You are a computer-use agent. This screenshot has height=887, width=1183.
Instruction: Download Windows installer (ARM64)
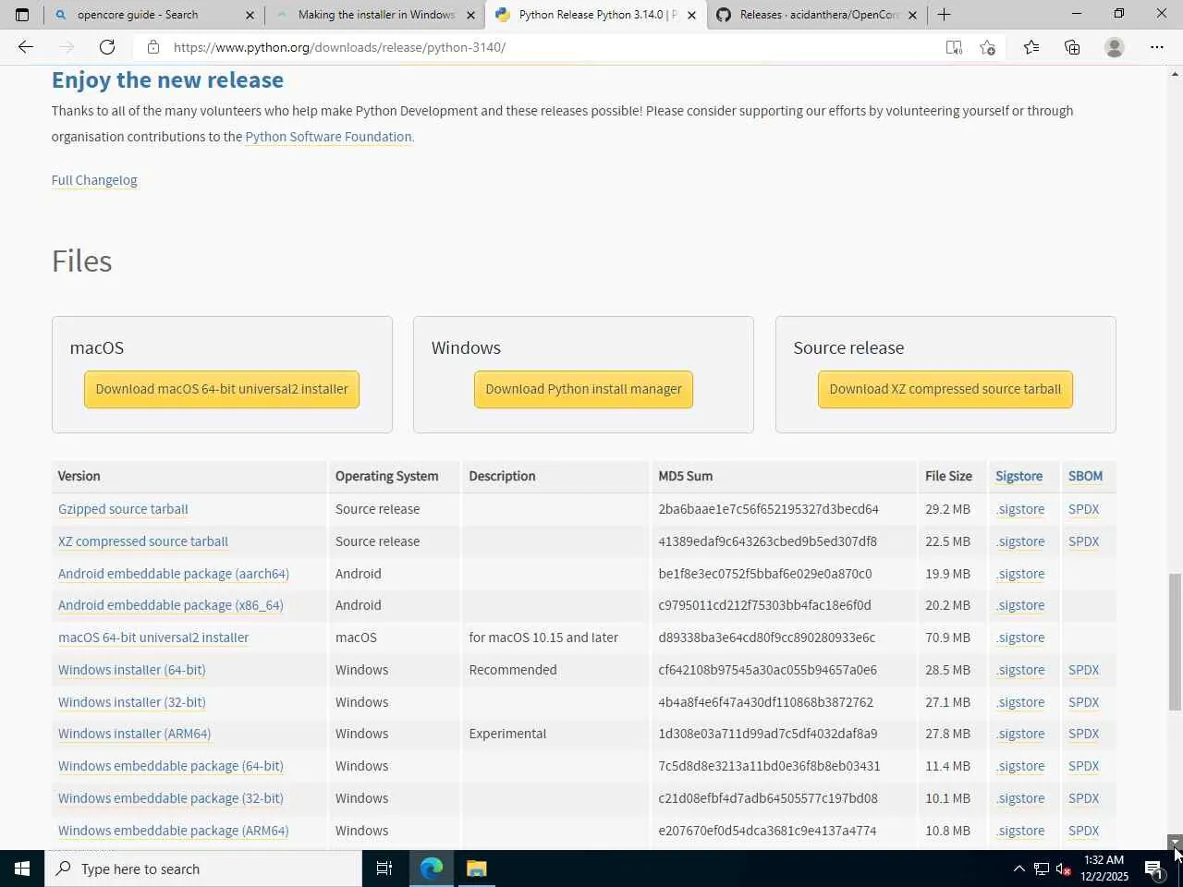point(135,734)
